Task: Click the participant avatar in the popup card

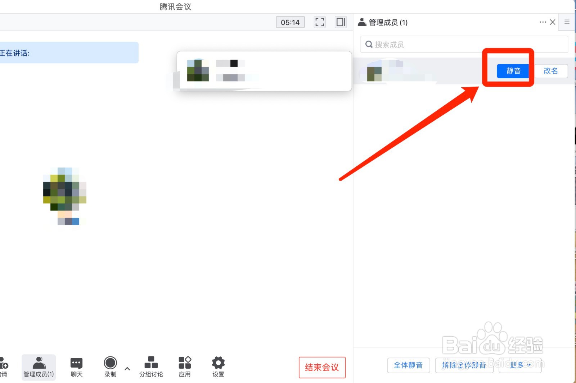Action: click(x=198, y=70)
